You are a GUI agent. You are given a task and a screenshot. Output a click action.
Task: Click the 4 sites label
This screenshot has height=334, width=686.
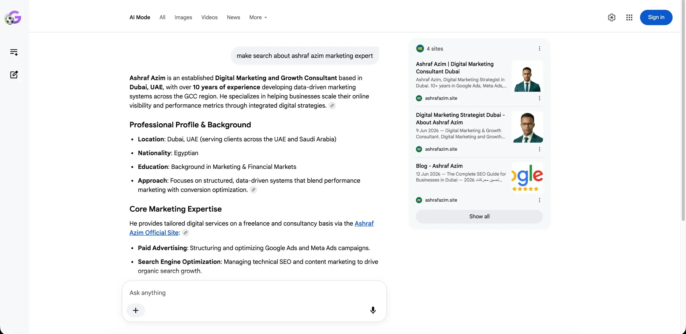click(x=435, y=49)
